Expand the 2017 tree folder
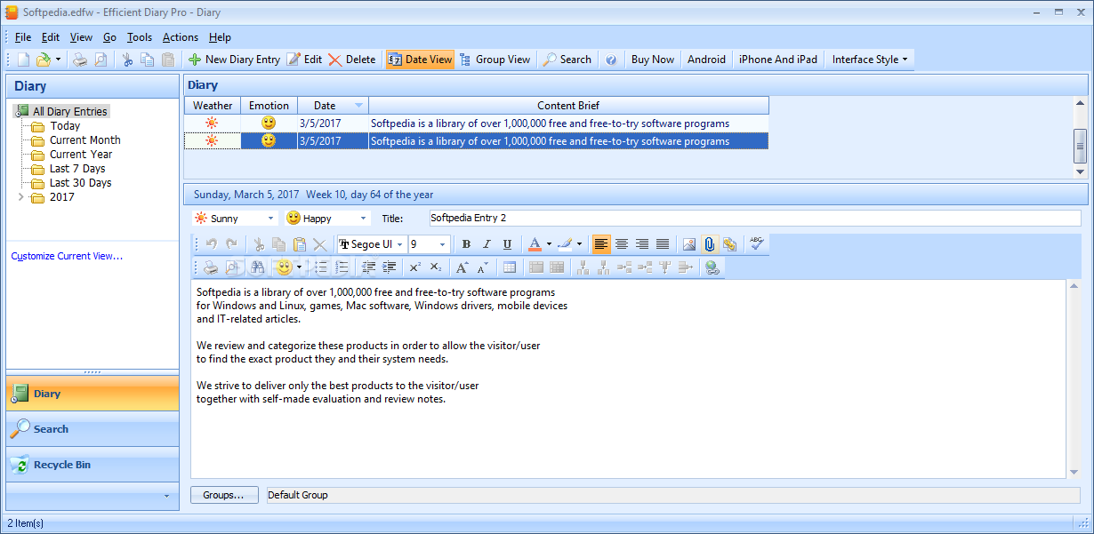Screen dimensions: 1094x534 point(21,197)
